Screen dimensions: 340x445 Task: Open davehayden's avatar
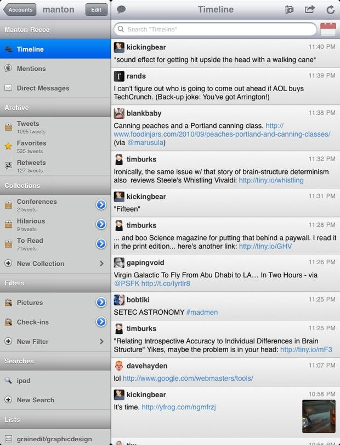pyautogui.click(x=119, y=366)
